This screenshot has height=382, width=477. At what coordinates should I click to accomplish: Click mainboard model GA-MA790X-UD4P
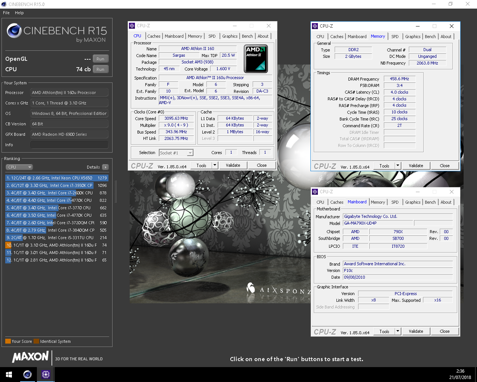(378, 223)
